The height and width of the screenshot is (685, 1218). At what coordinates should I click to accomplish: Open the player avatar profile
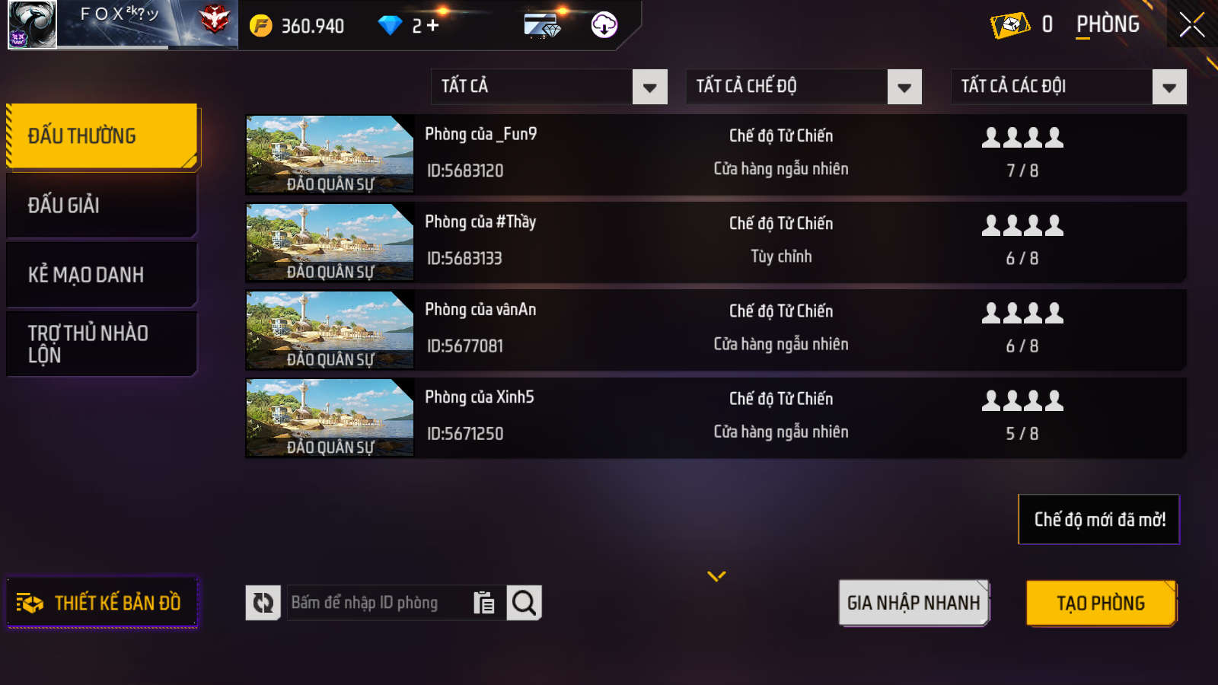point(32,25)
